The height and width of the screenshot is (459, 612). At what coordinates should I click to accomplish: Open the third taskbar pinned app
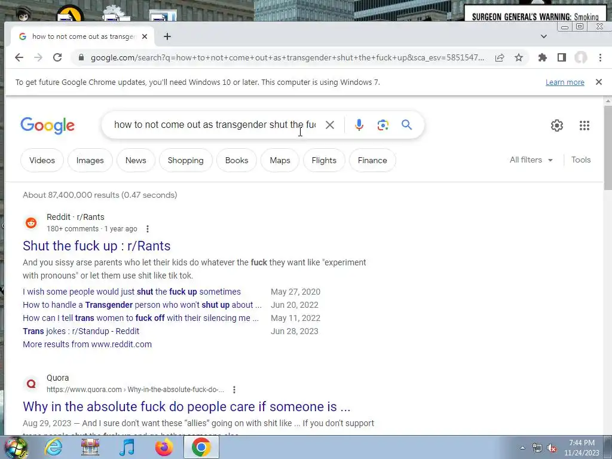click(90, 447)
